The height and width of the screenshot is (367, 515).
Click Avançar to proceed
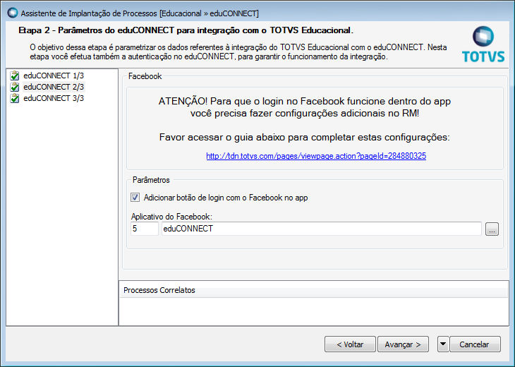[403, 344]
